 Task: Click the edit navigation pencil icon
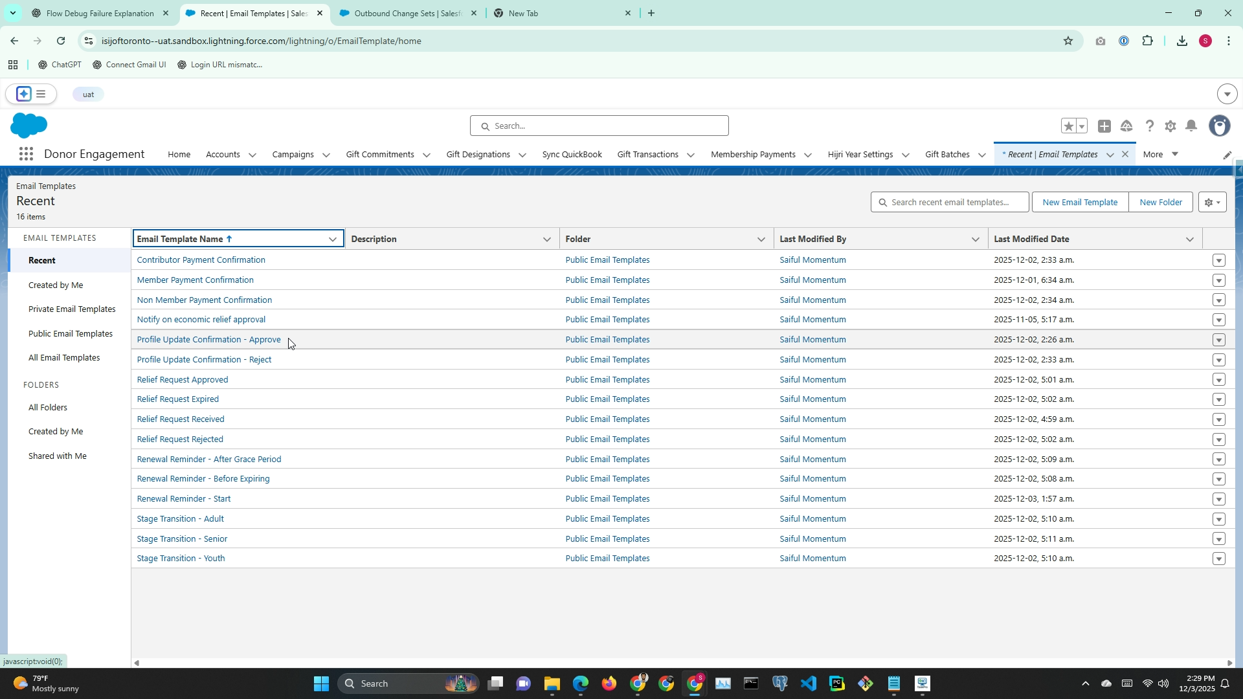tap(1227, 155)
